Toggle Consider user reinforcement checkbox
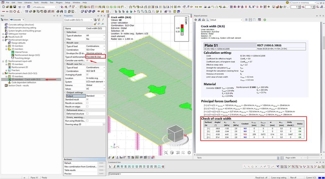 point(87,60)
